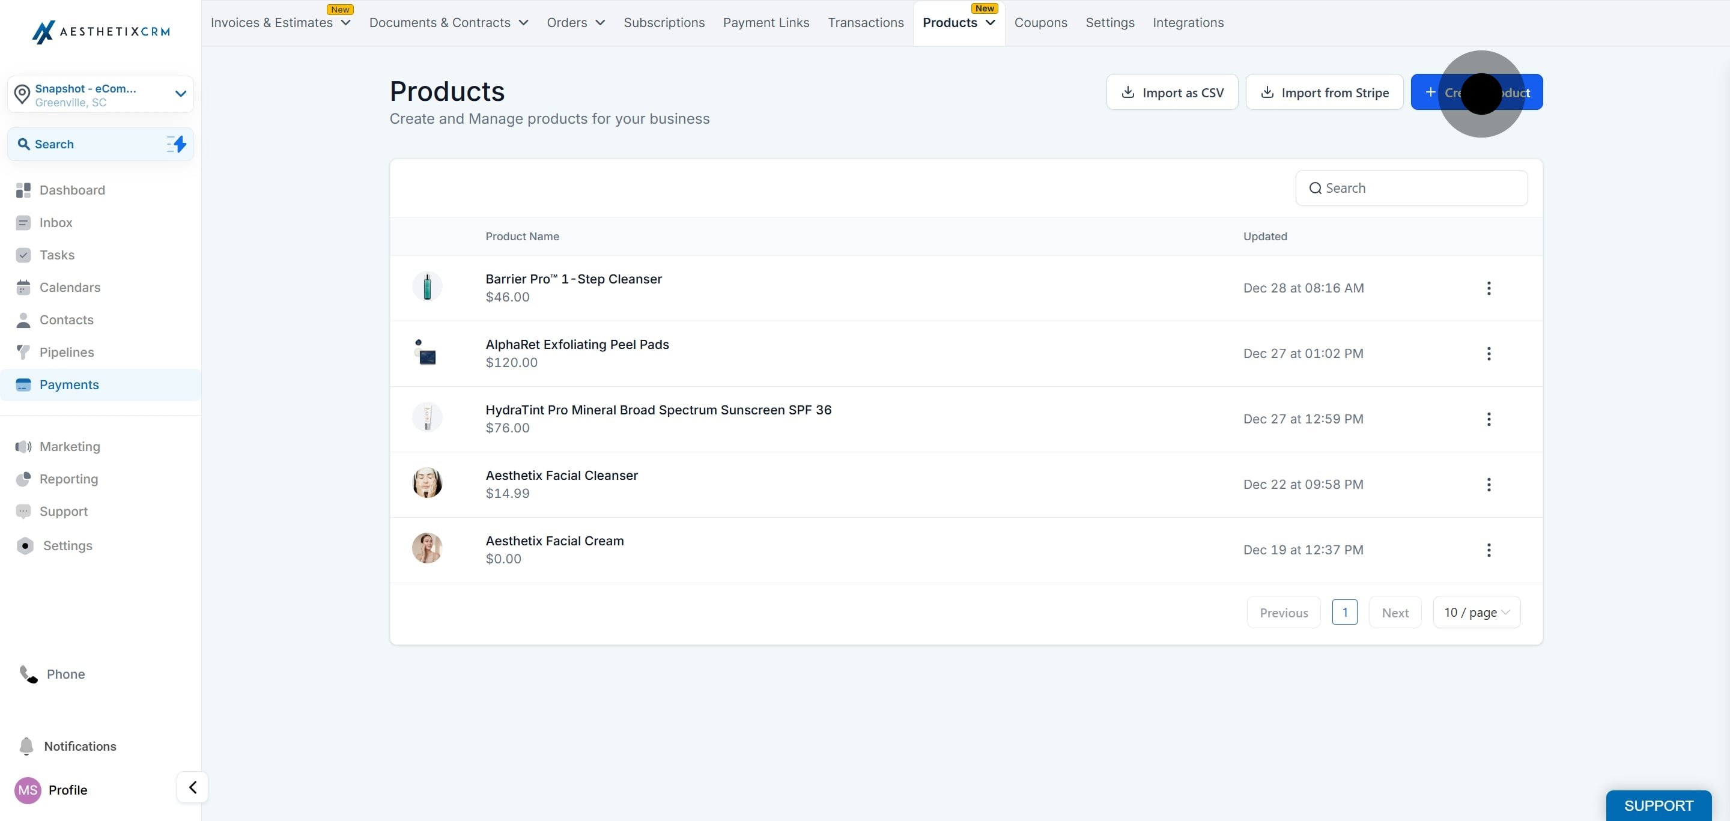The height and width of the screenshot is (821, 1730).
Task: Click the Import as CSV button
Action: click(1172, 92)
